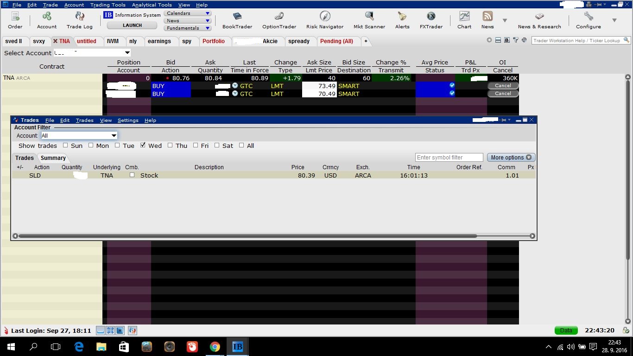This screenshot has height=356, width=633.
Task: Open Microsoft Edge from the taskbar
Action: 79,347
